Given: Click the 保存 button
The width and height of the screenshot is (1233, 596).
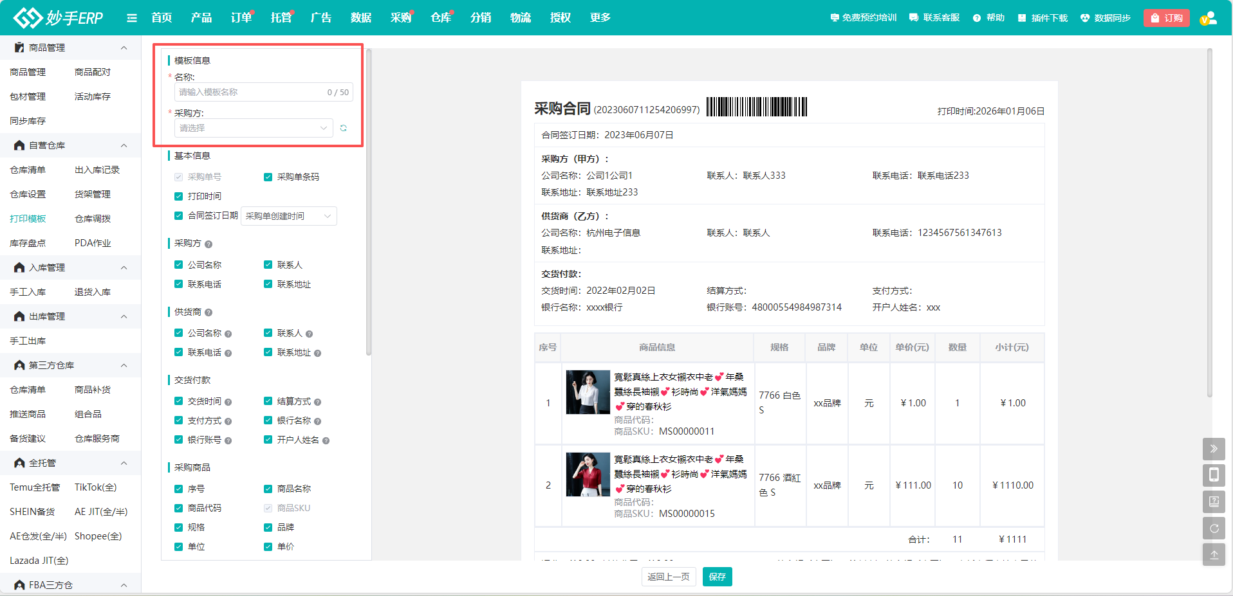Looking at the screenshot, I should [x=717, y=577].
